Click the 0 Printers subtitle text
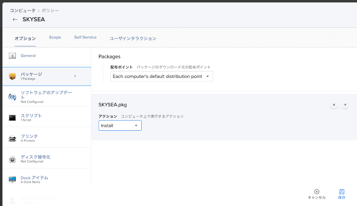The image size is (357, 206). pos(28,141)
